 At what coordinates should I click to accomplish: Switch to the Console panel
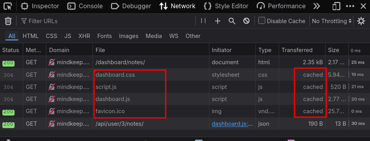point(85,6)
